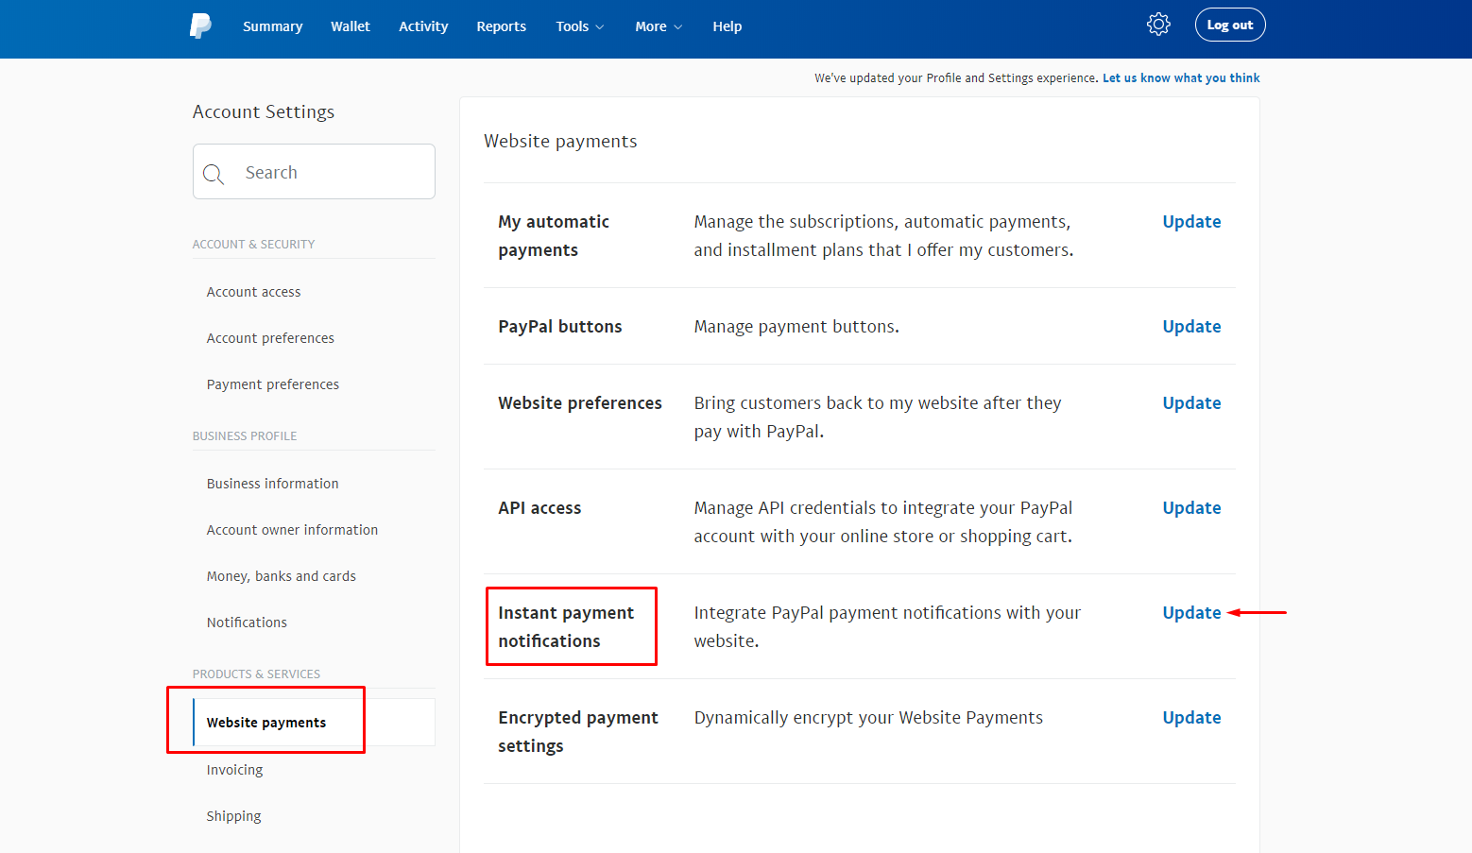Screen dimensions: 1472x853
Task: Focus the Account Settings search field
Action: [x=314, y=172]
